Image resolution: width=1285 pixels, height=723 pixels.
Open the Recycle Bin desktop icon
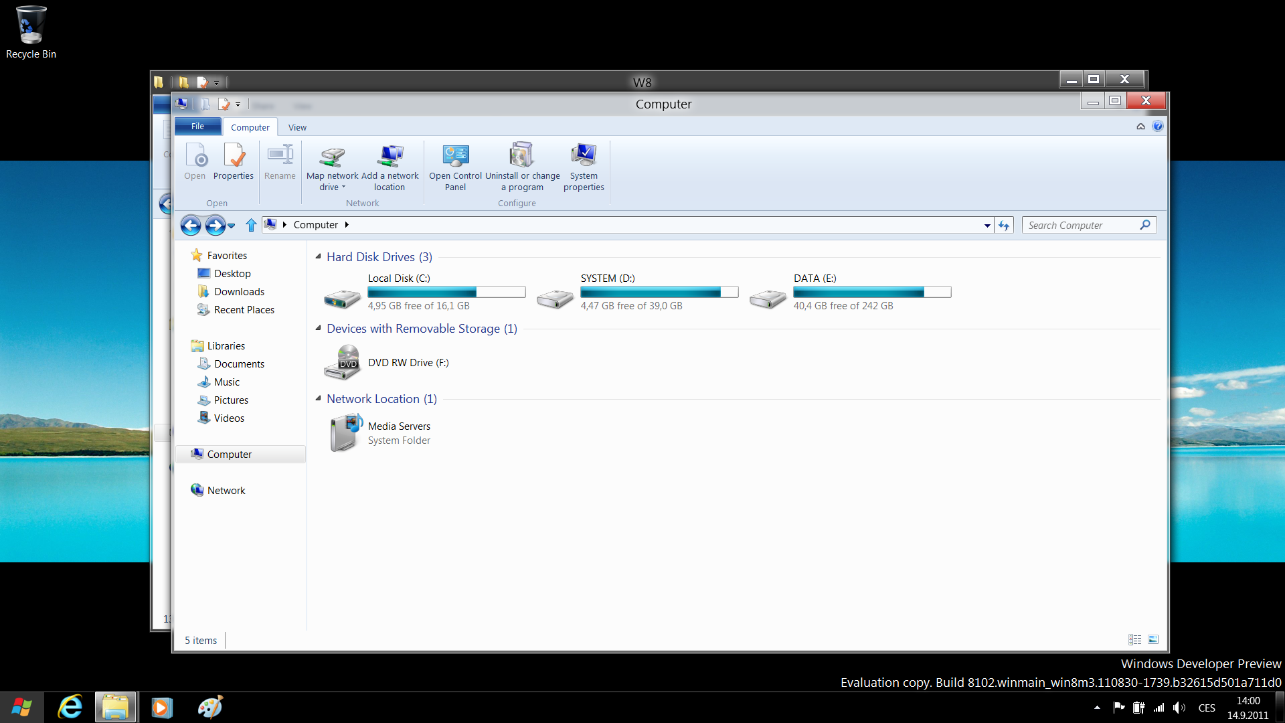(x=31, y=32)
